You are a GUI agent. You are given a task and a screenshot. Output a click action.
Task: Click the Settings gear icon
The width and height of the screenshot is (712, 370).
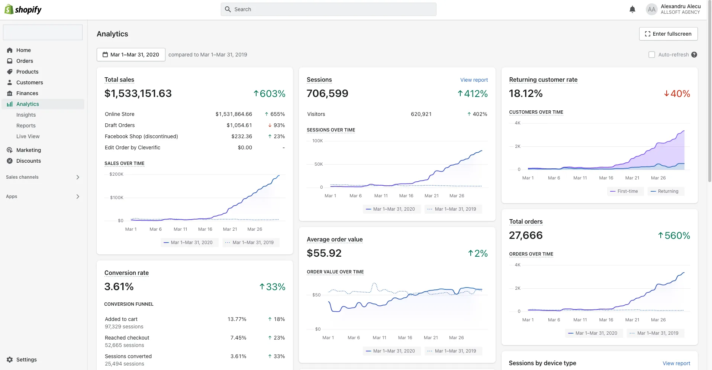click(x=10, y=360)
